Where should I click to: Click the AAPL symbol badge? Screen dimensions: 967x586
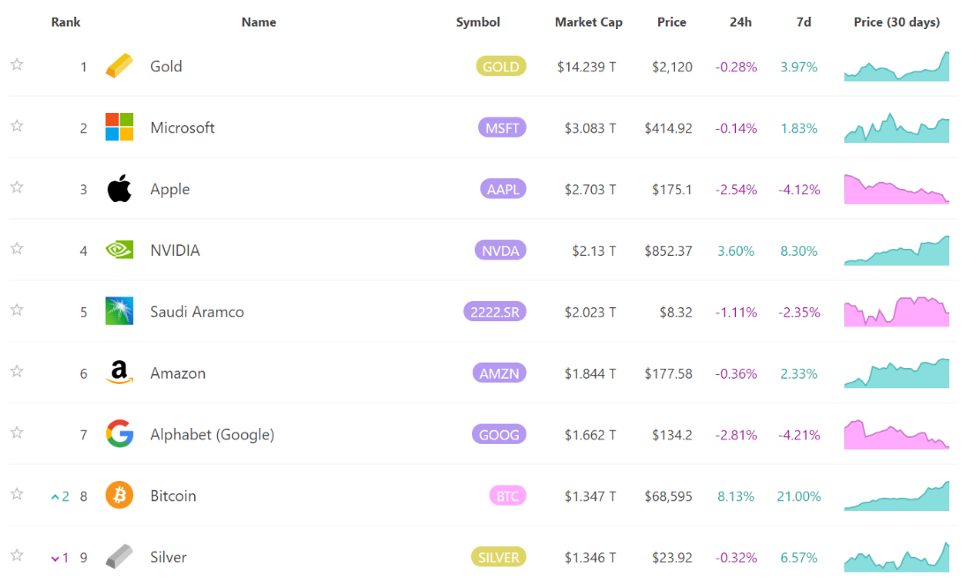pos(503,189)
